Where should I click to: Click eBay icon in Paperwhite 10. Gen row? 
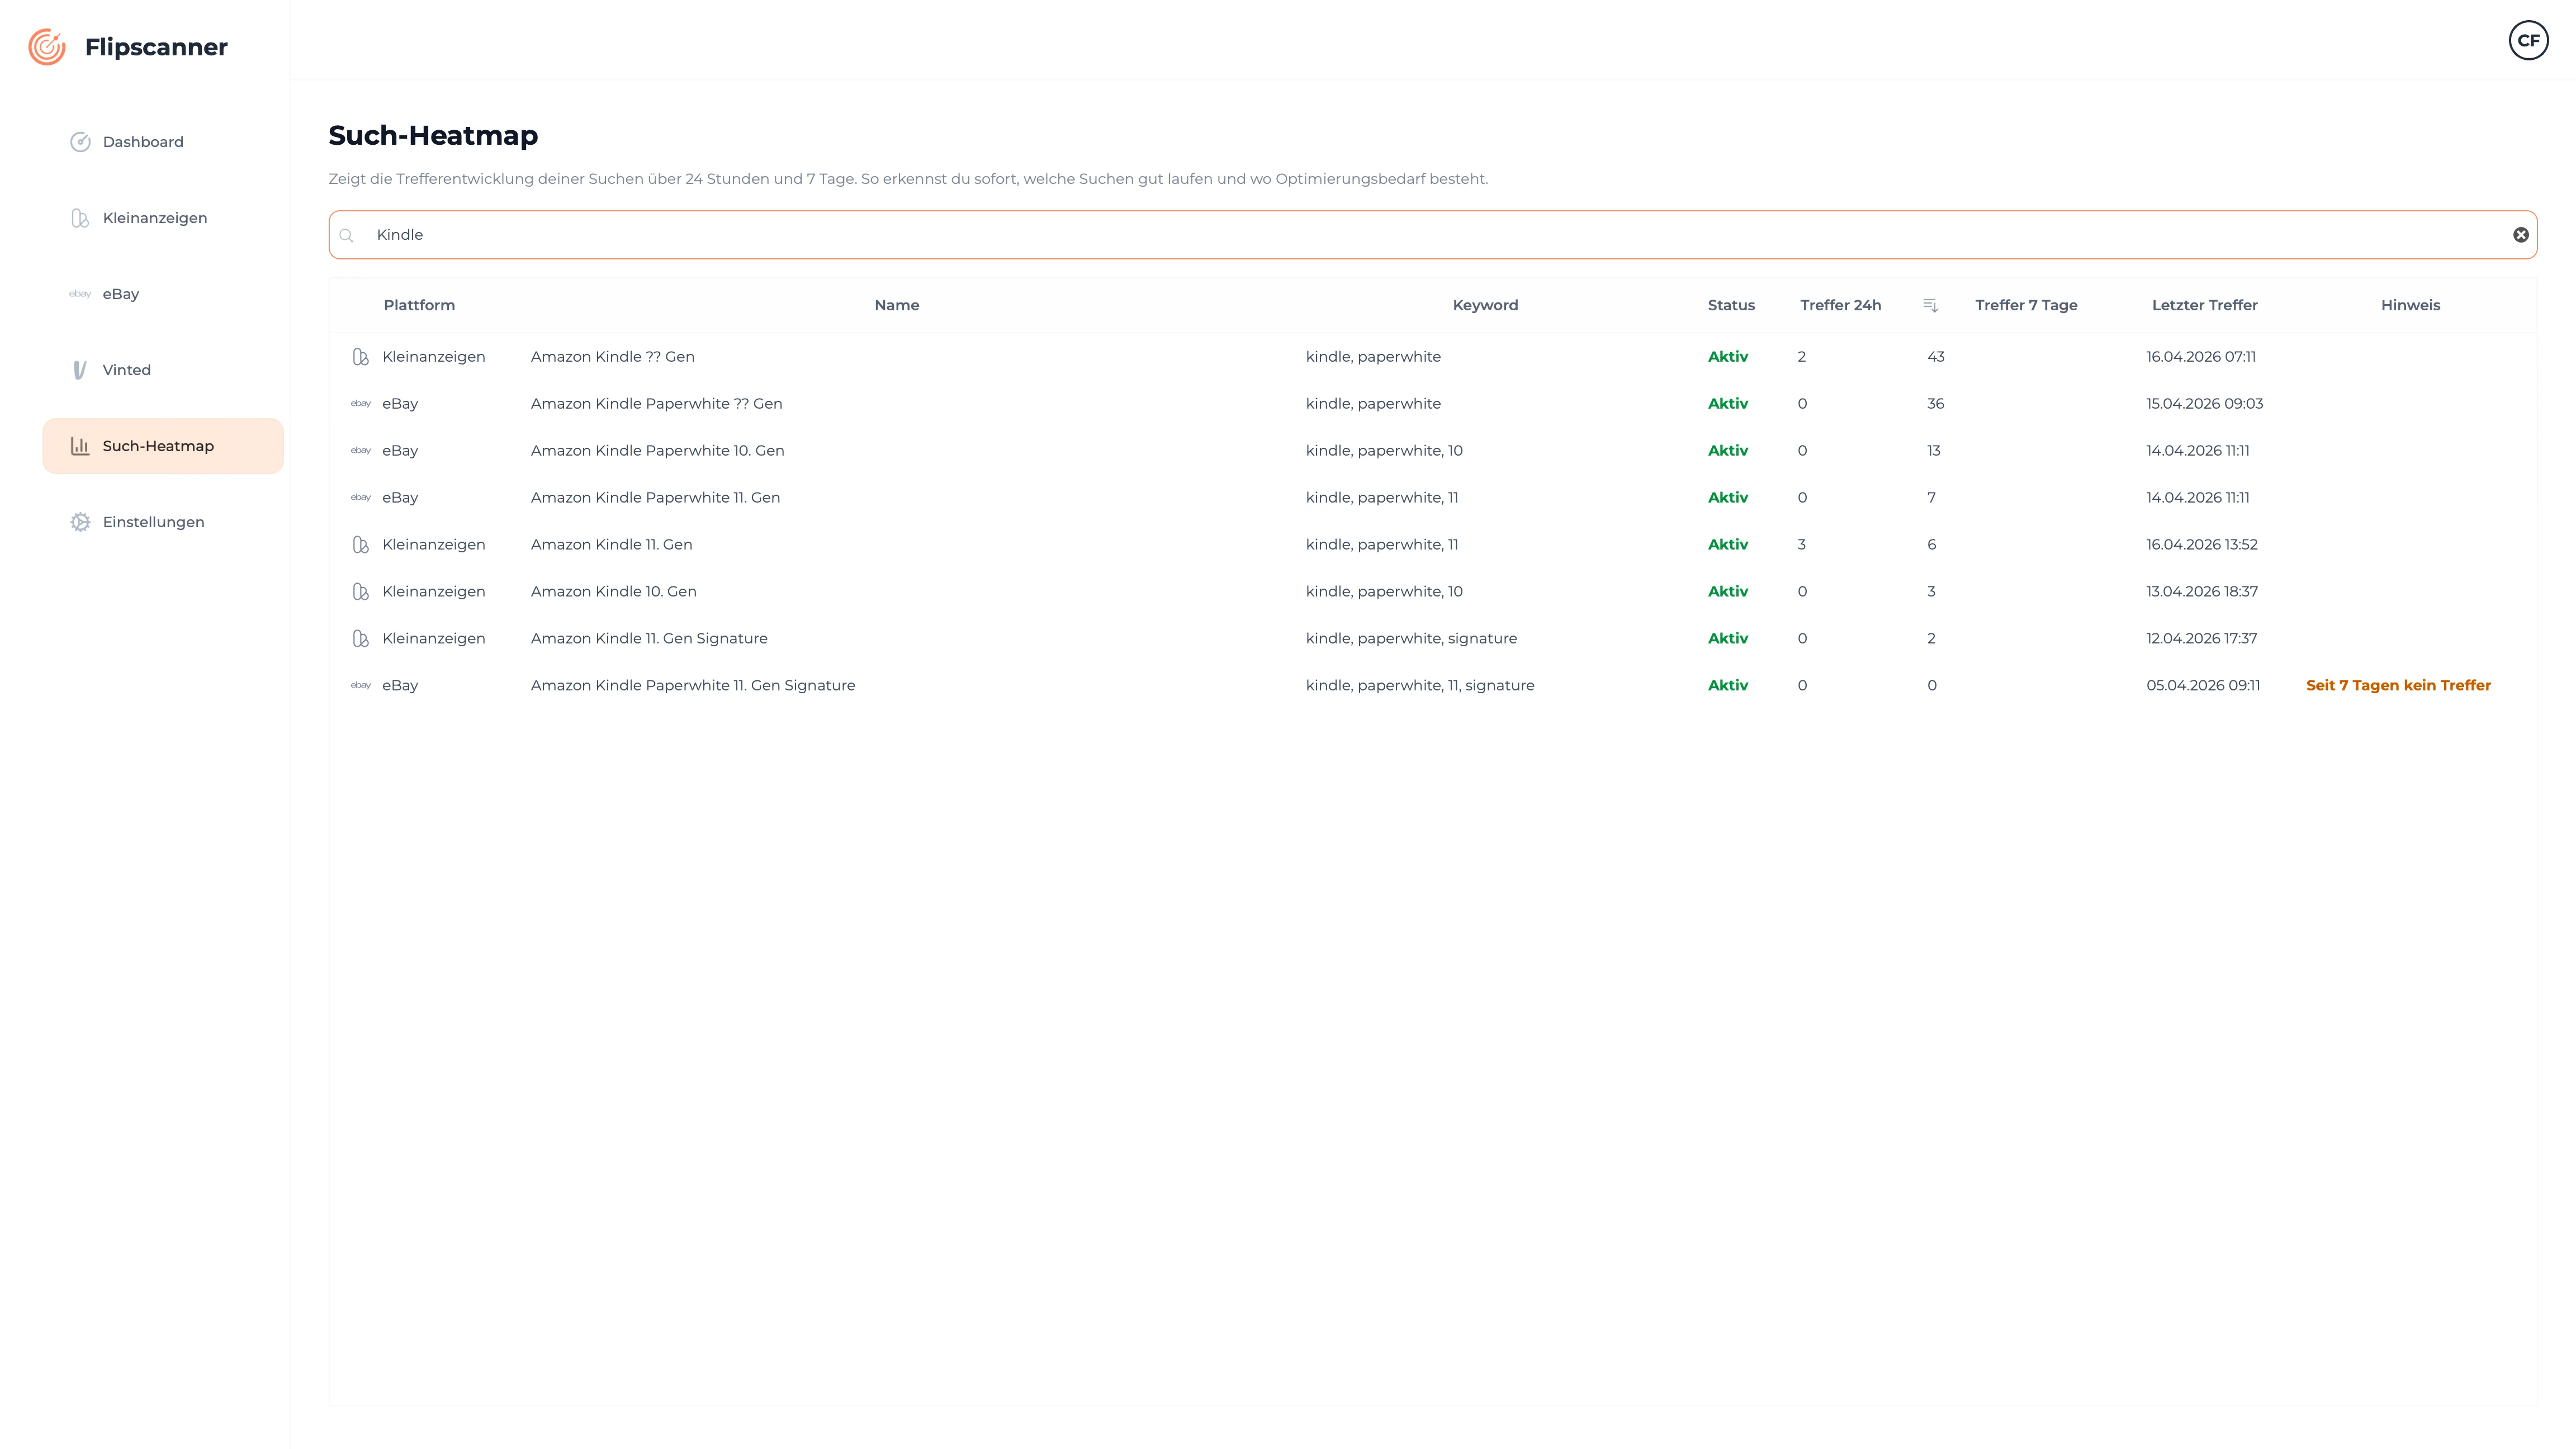click(361, 451)
